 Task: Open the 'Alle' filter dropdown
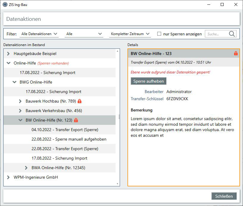click(x=84, y=34)
